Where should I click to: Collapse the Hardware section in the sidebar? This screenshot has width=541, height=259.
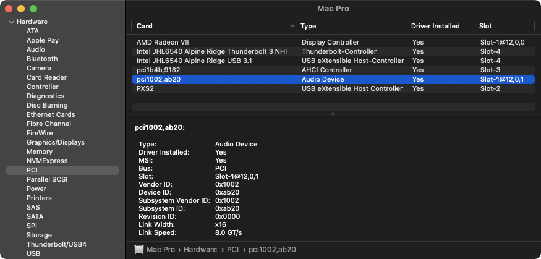point(12,22)
